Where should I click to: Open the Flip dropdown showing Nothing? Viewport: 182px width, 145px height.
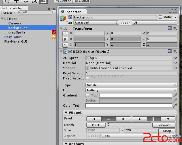(x=131, y=90)
